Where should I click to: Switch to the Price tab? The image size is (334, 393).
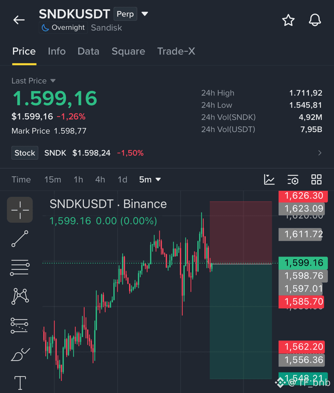click(24, 51)
